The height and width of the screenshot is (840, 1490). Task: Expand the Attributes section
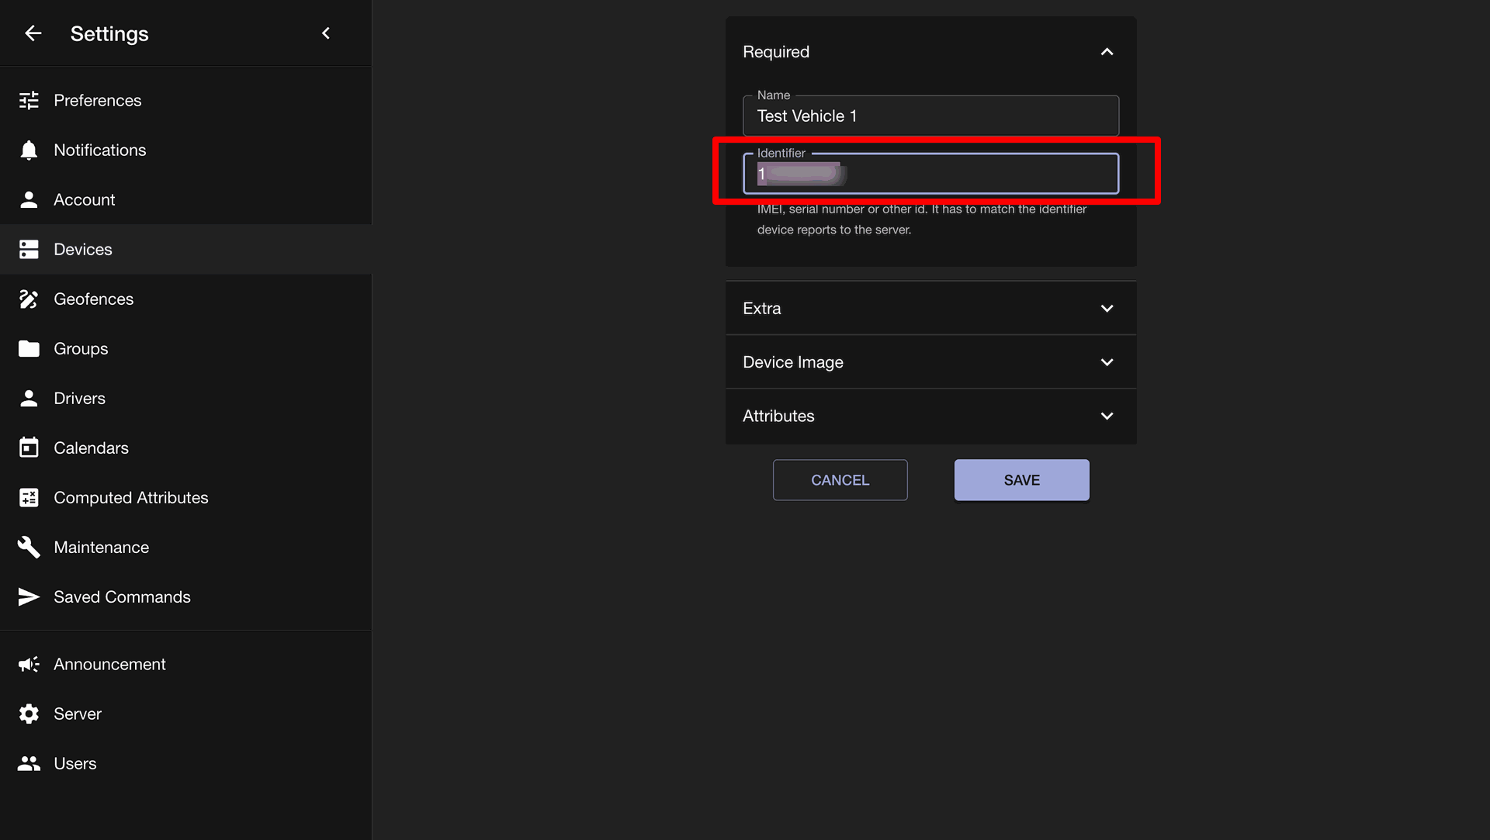(930, 416)
